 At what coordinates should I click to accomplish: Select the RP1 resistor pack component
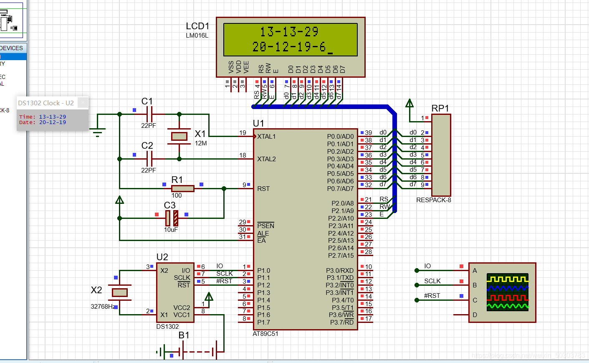click(x=441, y=155)
